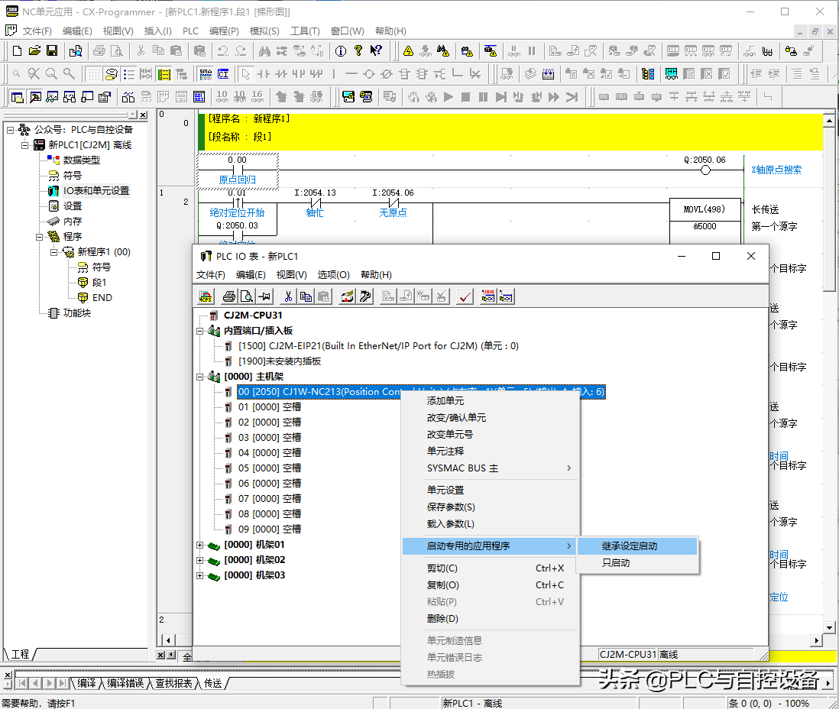
Task: Select 单元设置 in the context menu
Action: pos(445,490)
